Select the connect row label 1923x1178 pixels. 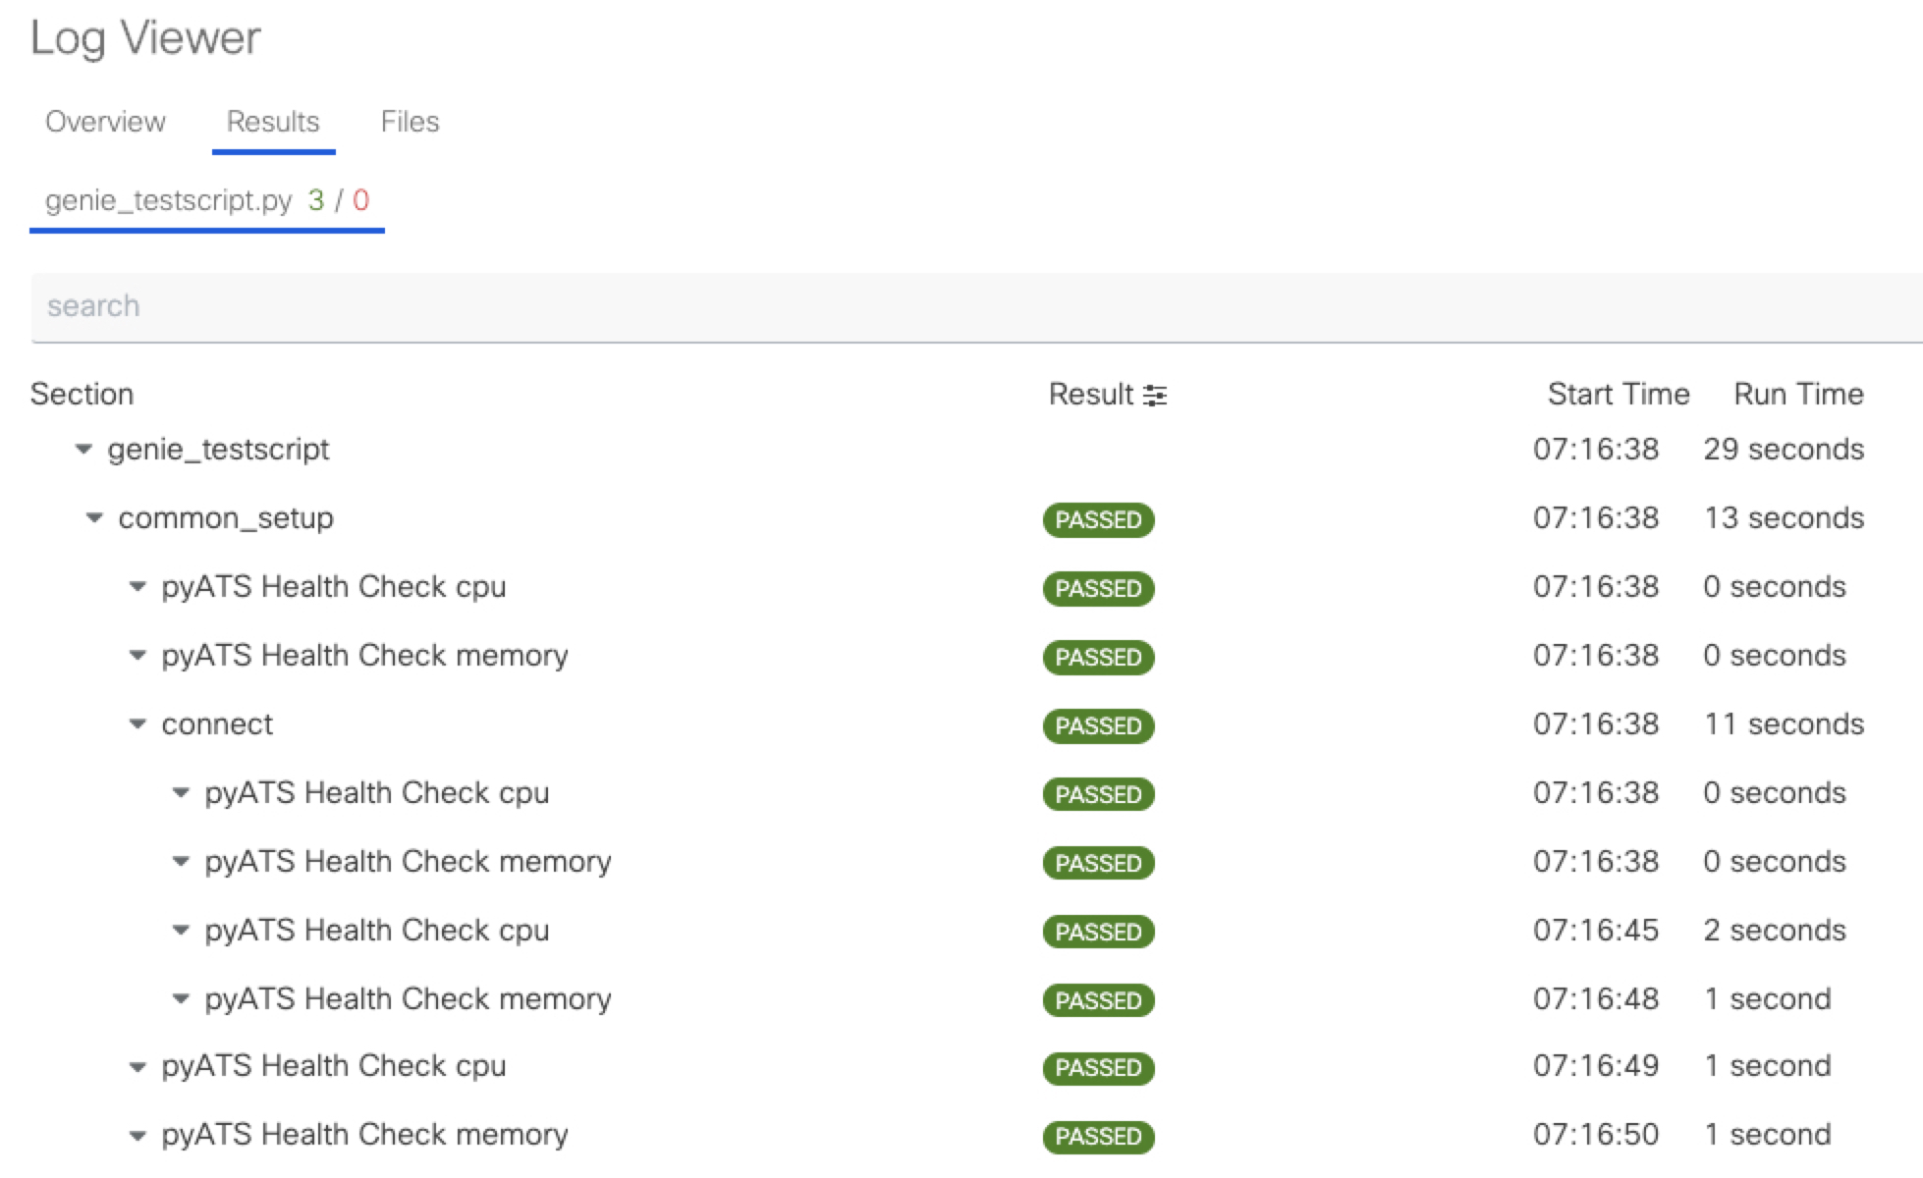tap(217, 724)
